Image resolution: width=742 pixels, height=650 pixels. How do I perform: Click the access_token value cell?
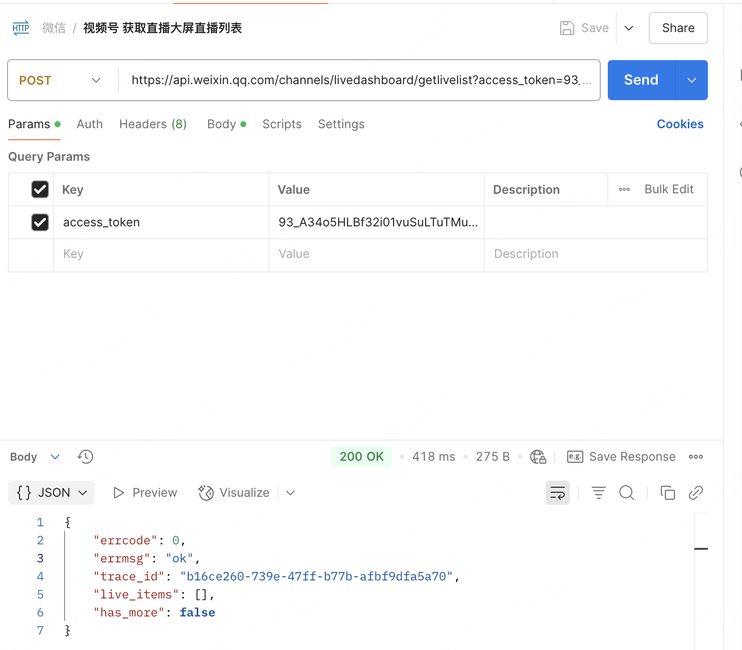coord(377,222)
